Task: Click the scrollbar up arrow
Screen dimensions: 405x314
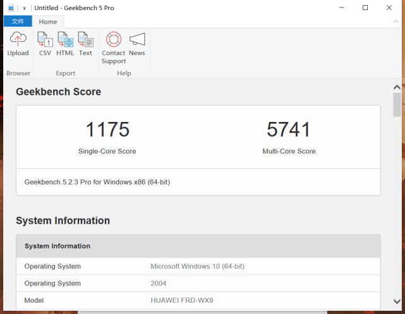Action: [397, 87]
